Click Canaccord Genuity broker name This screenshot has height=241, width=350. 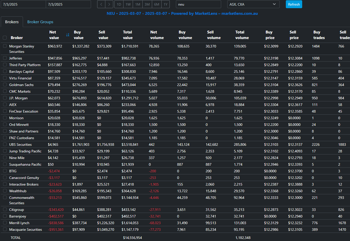click(24, 178)
